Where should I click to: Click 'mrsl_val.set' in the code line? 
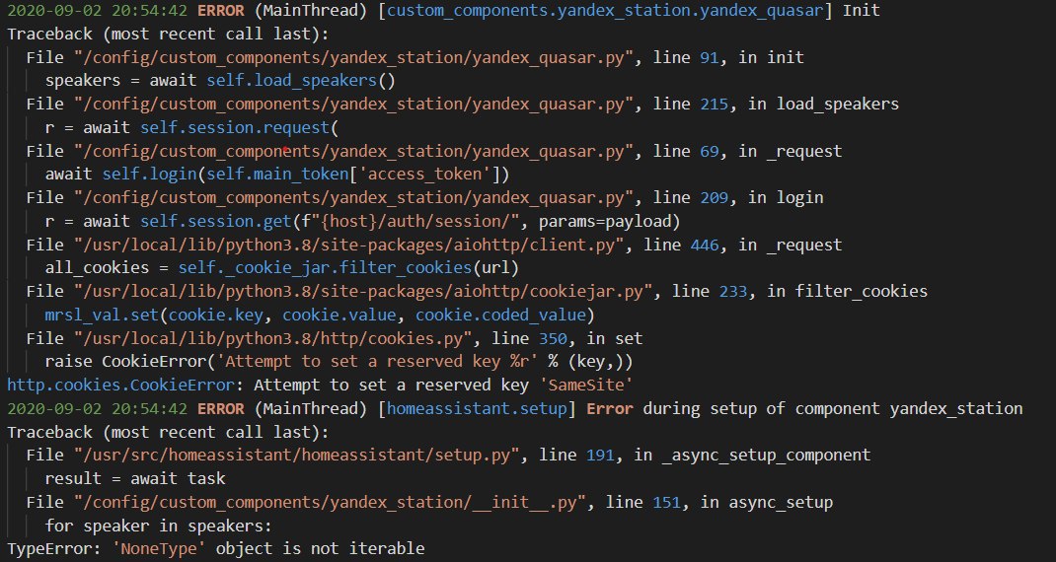pos(102,315)
